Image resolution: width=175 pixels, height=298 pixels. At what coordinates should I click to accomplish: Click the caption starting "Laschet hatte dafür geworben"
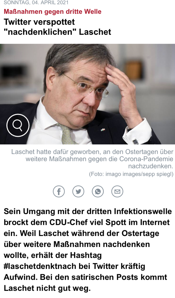click(x=92, y=159)
